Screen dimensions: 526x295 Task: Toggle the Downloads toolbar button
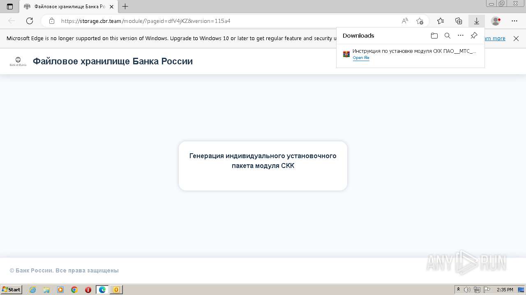tap(477, 21)
